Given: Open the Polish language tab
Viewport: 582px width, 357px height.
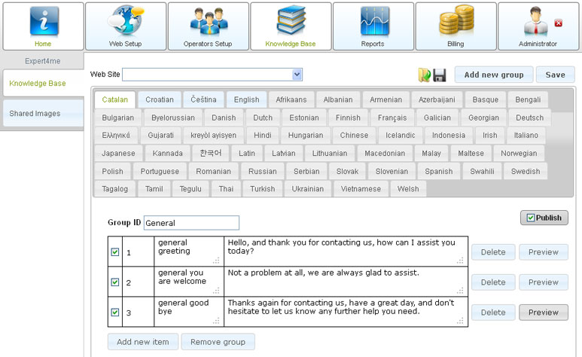Looking at the screenshot, I should (112, 171).
